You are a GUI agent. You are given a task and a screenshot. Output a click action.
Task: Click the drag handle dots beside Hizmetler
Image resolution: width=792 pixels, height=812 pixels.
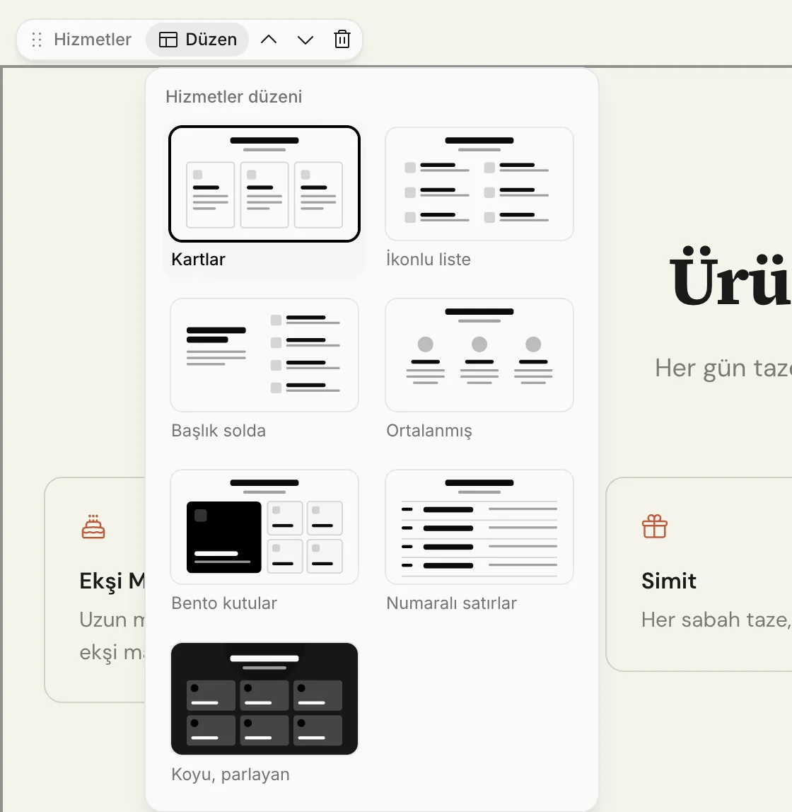pos(37,40)
